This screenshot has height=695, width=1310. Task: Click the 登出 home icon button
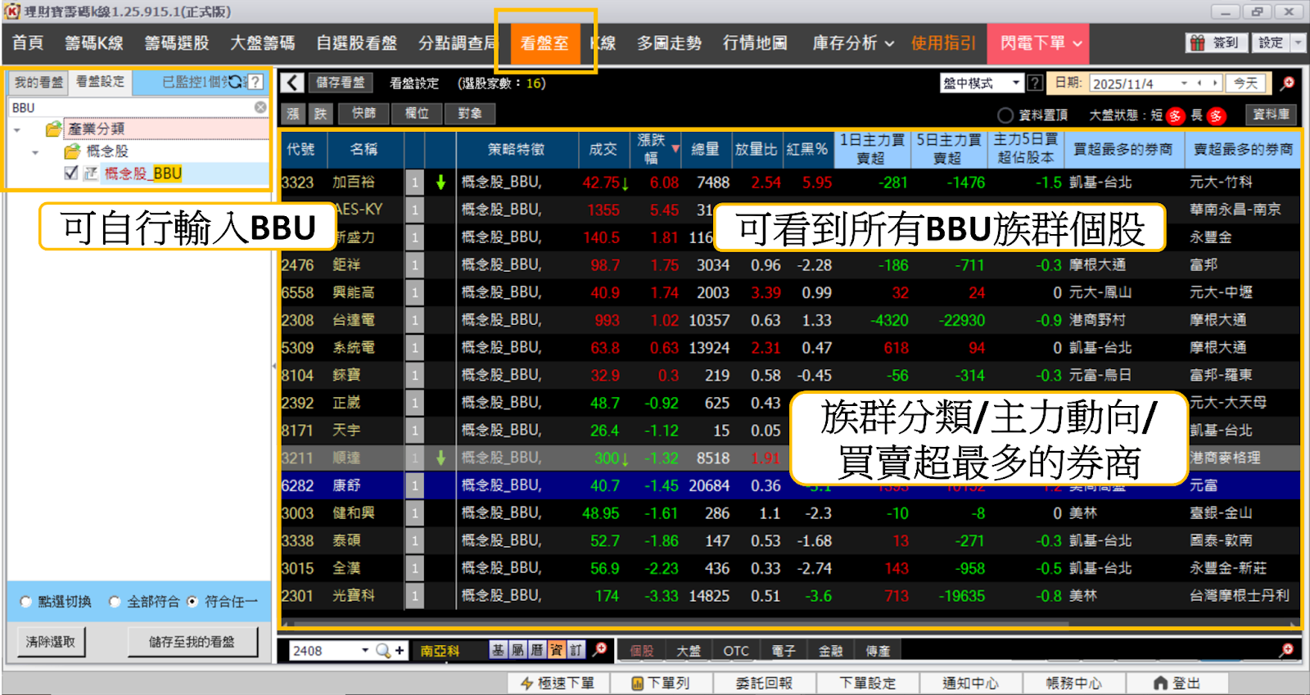click(x=1176, y=683)
